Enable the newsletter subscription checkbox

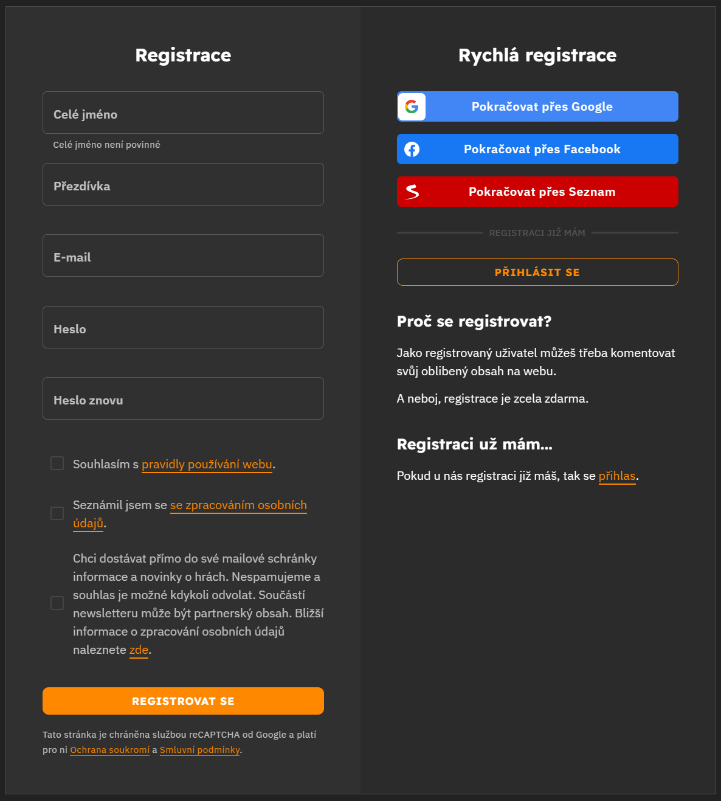pos(57,603)
